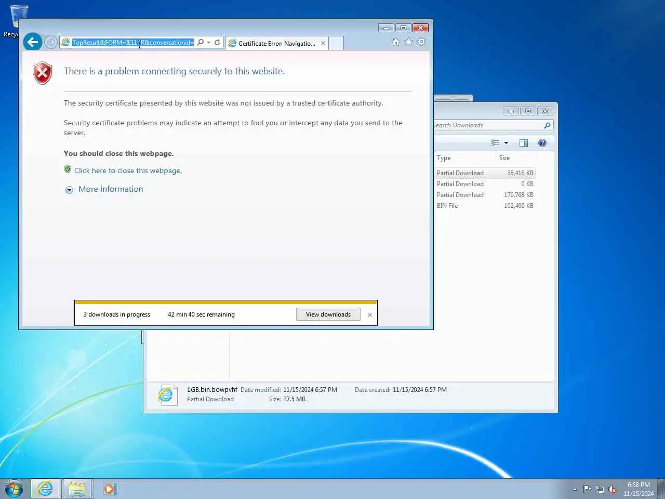Click the Change your view icon in Explorer

(495, 143)
